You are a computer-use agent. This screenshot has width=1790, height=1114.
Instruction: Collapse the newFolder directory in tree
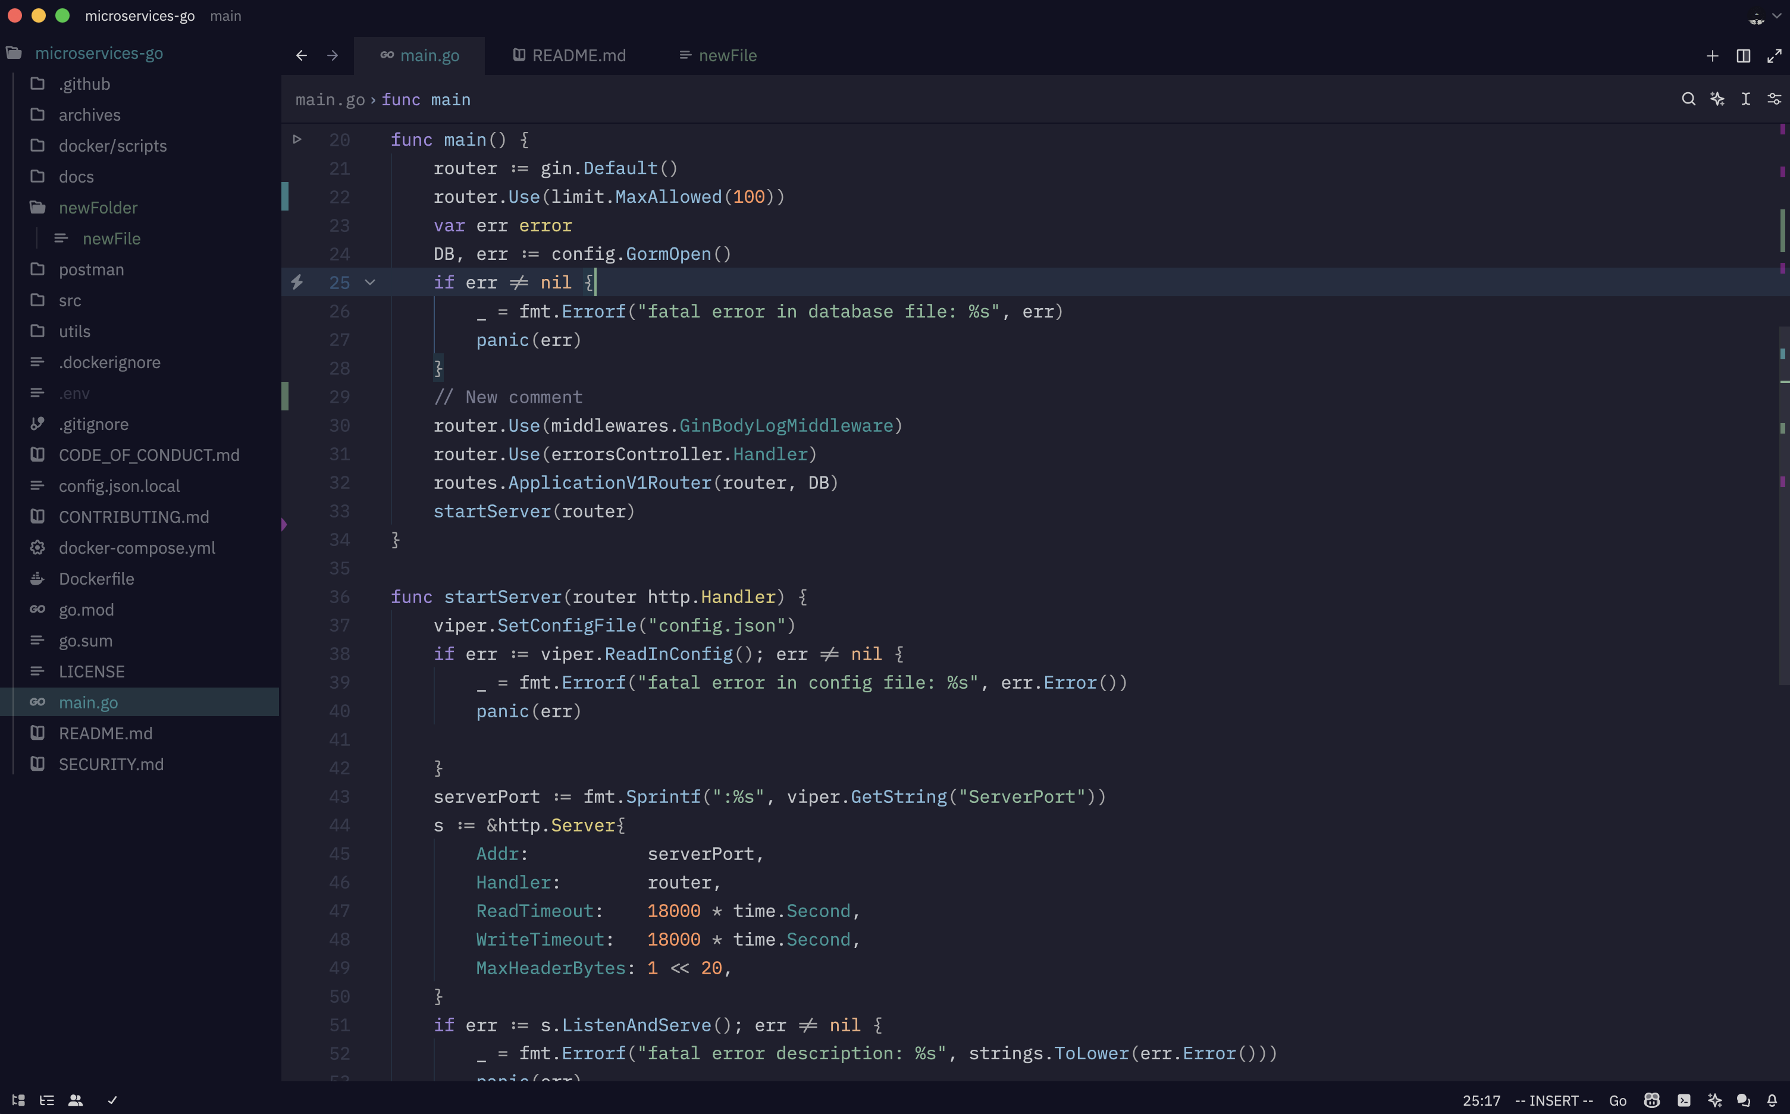(98, 208)
